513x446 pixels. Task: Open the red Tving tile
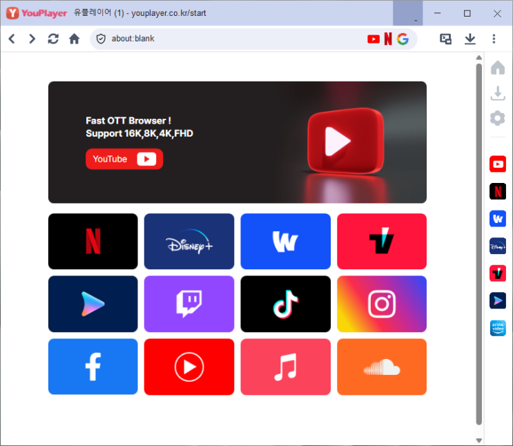(x=382, y=242)
